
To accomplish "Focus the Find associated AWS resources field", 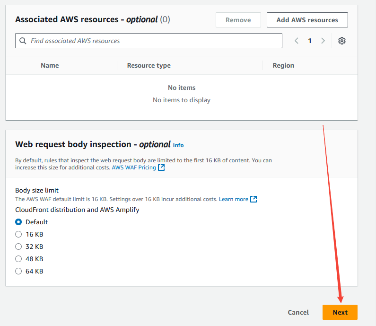I will tap(154, 41).
